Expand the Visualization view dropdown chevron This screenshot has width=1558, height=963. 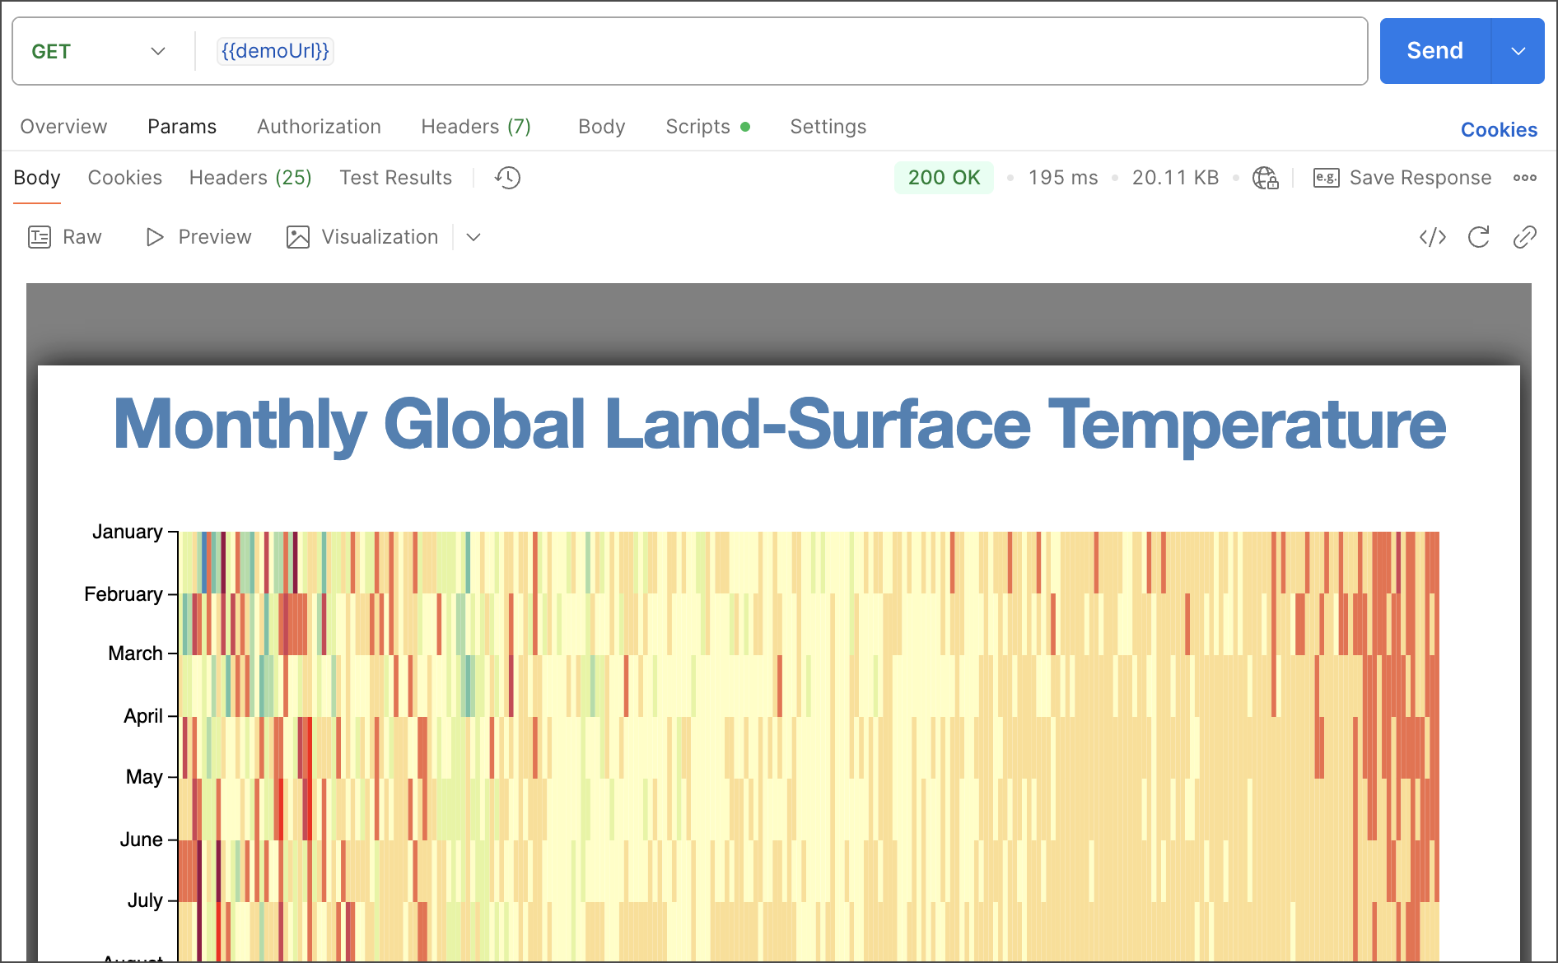click(x=473, y=237)
